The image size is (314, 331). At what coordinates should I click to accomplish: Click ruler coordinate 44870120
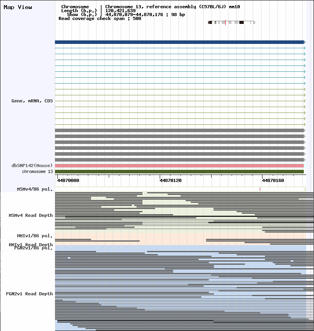(x=170, y=180)
